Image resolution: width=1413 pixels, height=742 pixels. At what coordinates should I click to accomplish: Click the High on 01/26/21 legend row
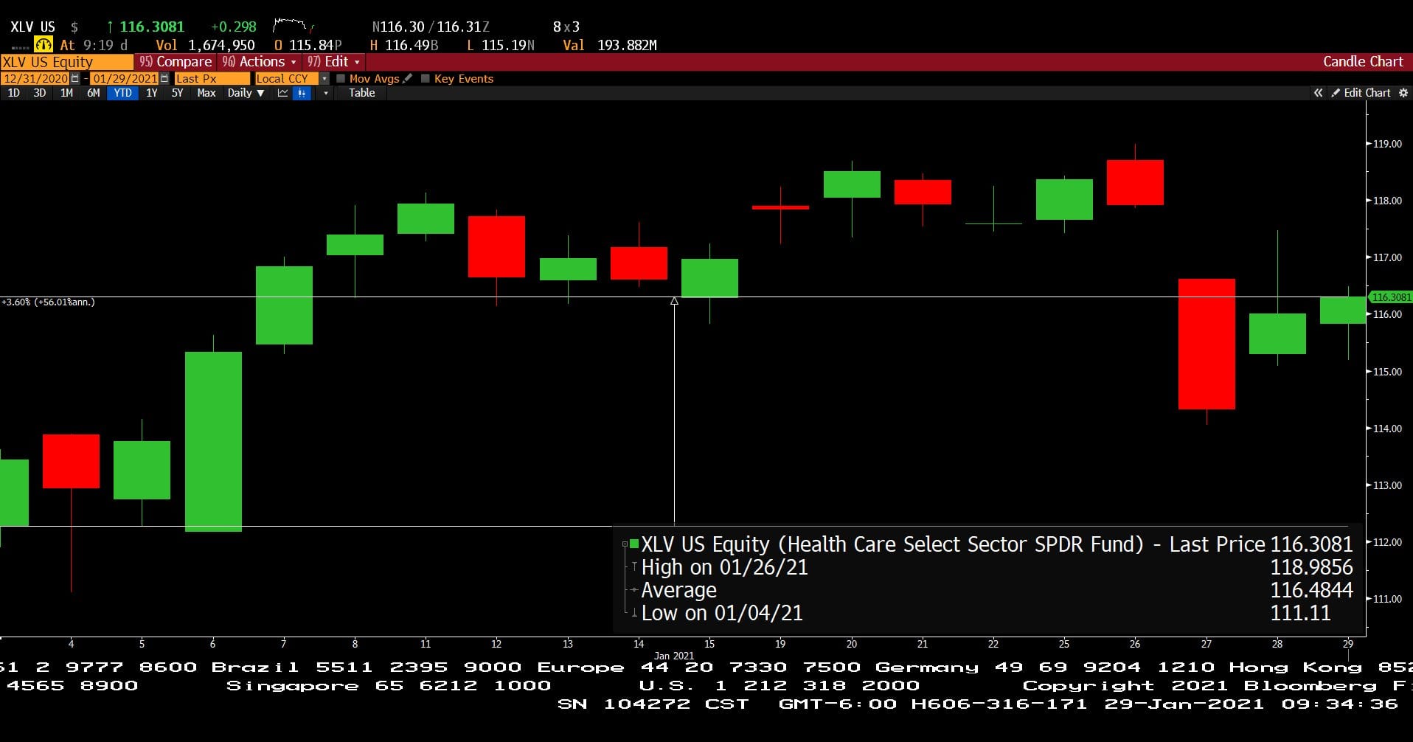pos(724,567)
